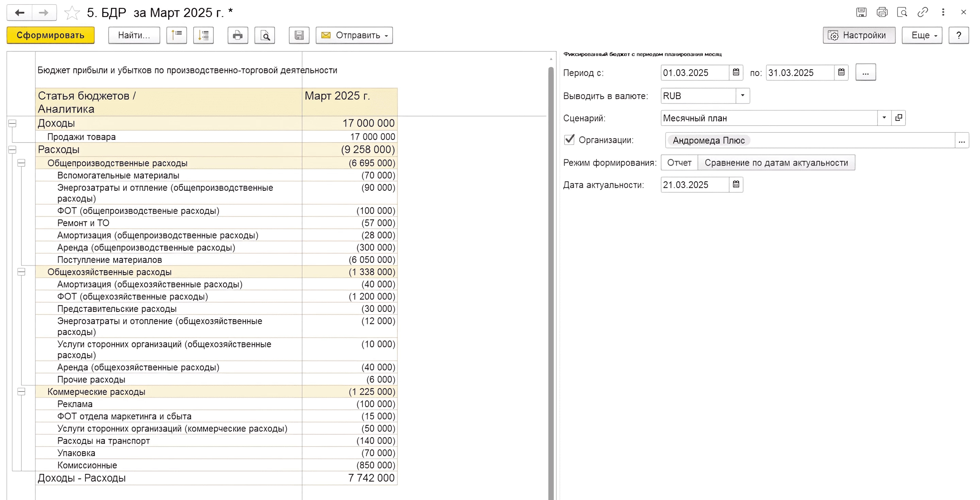The image size is (980, 500).
Task: Select Отчет formation mode
Action: [x=679, y=162]
